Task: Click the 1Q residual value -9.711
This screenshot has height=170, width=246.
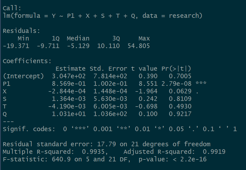Action: click(x=48, y=46)
